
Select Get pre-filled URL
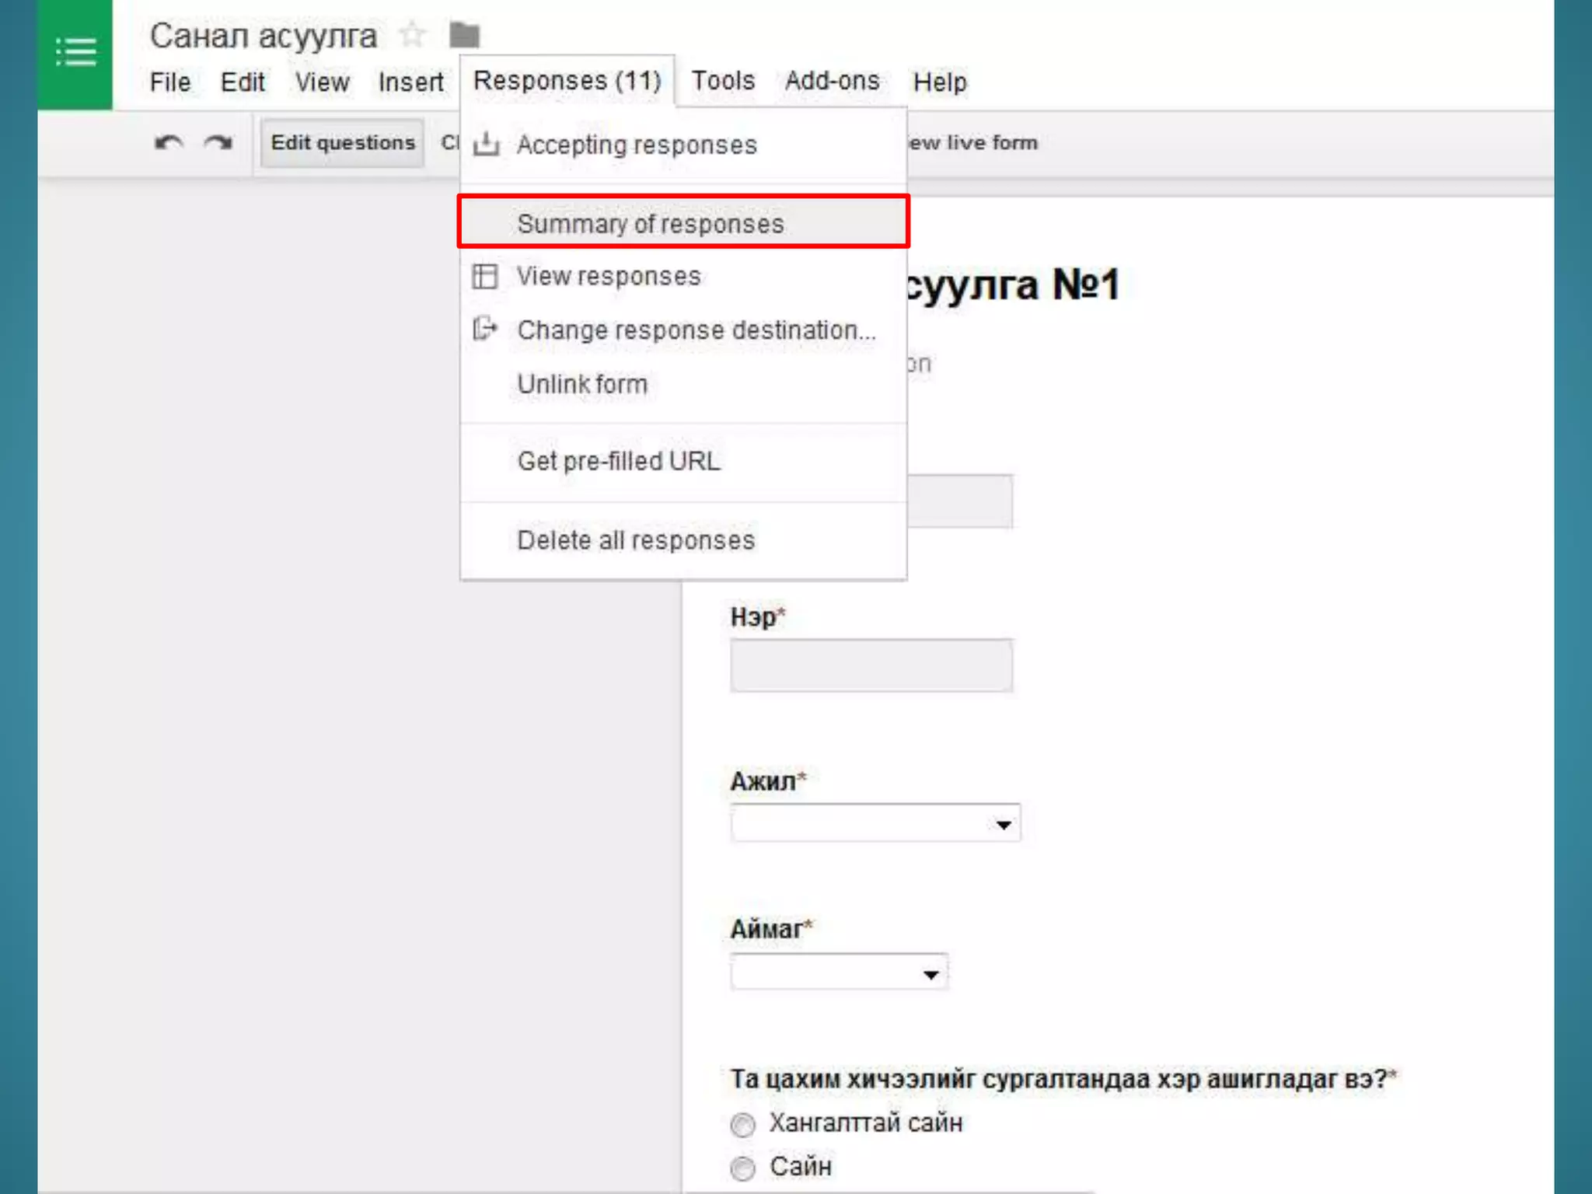click(x=619, y=461)
